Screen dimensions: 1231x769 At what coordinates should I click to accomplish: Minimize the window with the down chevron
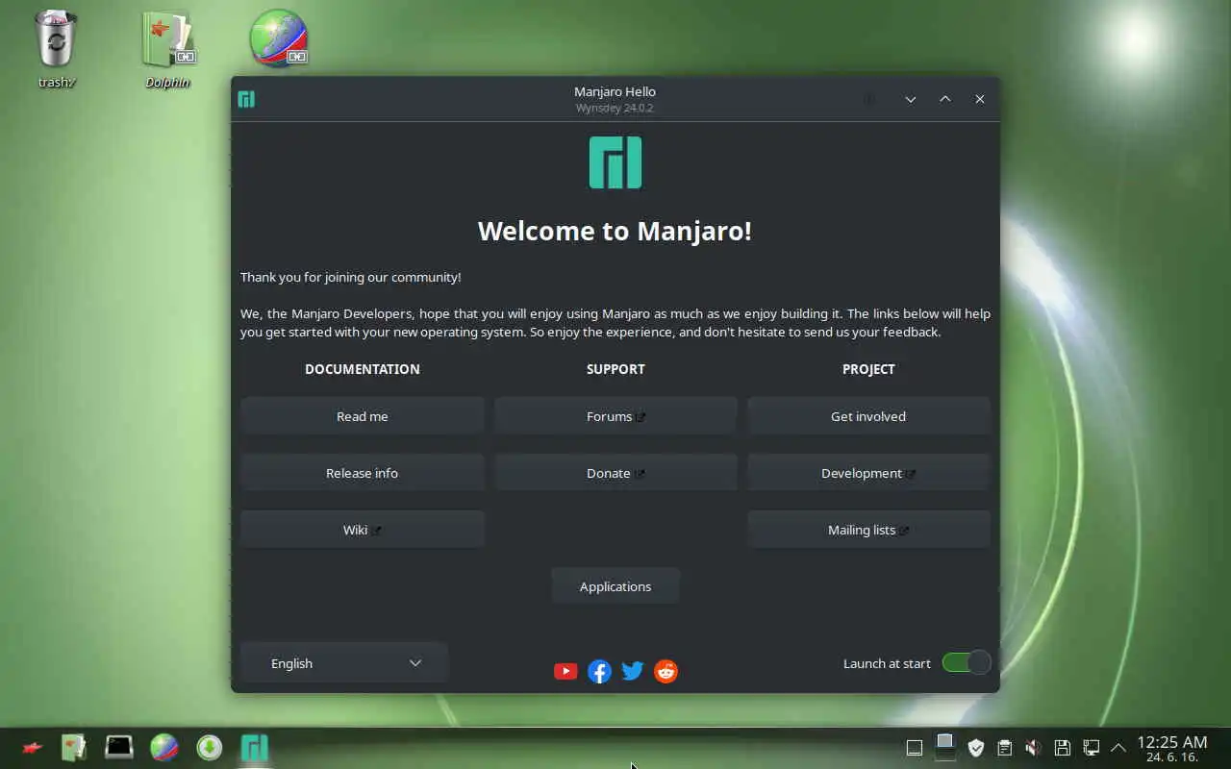[x=911, y=99]
